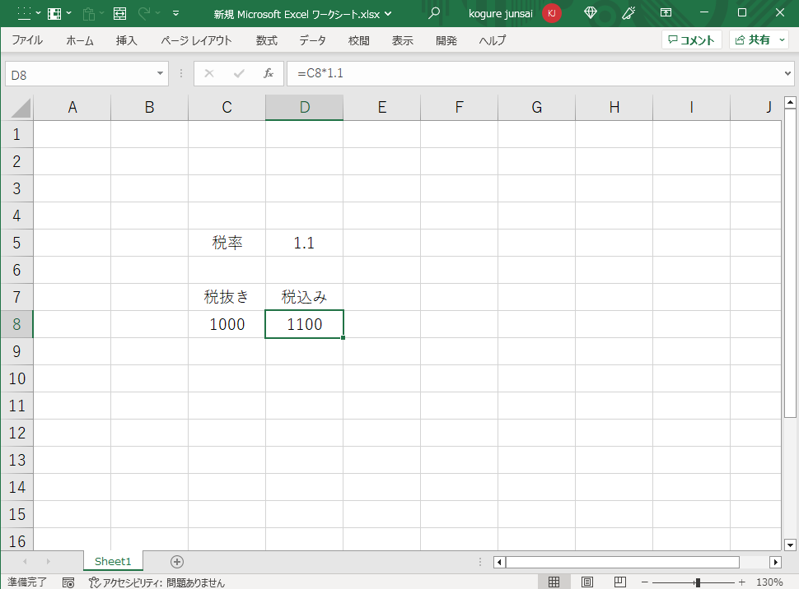Click cell containing 税率
This screenshot has height=589, width=799.
click(227, 243)
